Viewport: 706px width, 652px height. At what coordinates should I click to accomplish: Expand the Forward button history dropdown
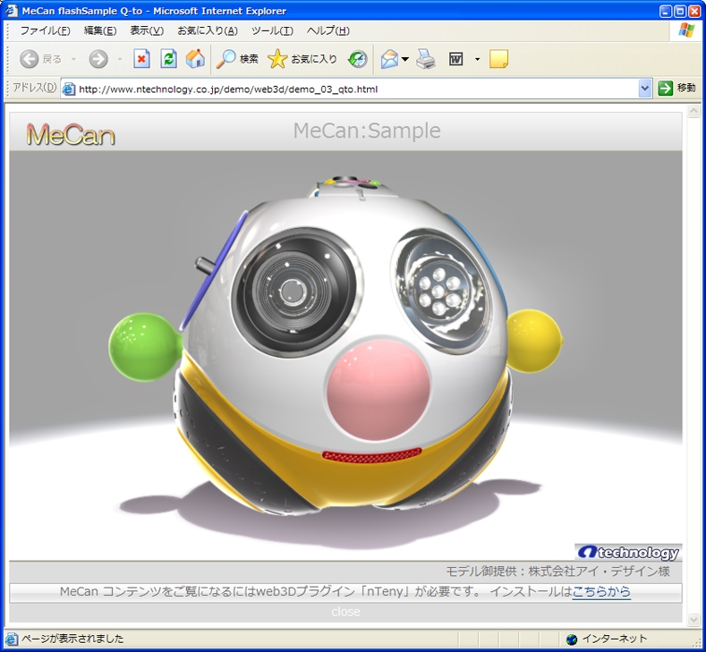[120, 59]
